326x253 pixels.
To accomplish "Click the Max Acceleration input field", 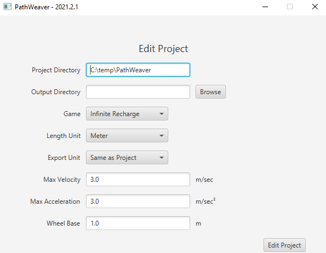I will [x=138, y=202].
